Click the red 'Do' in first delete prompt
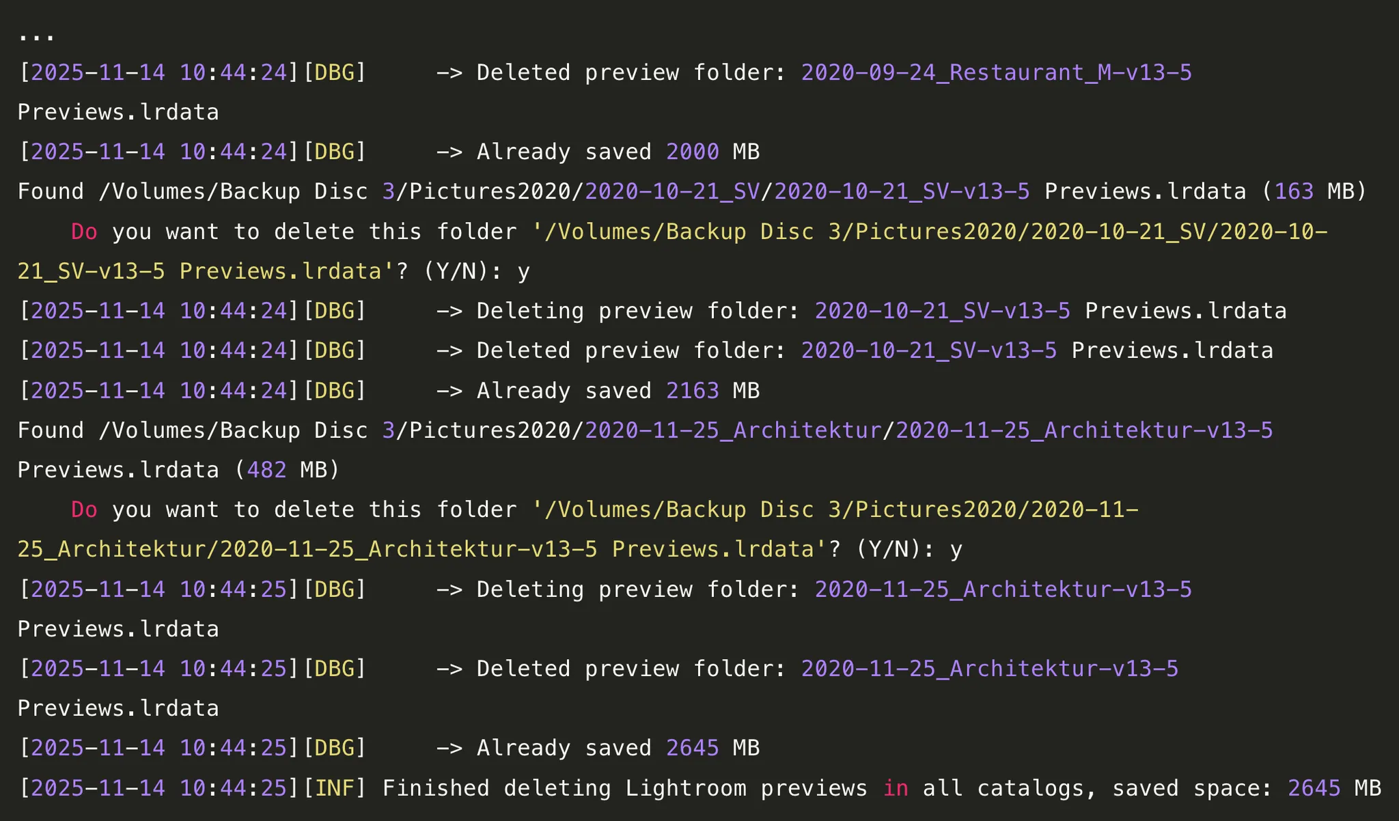1399x821 pixels. 84,232
